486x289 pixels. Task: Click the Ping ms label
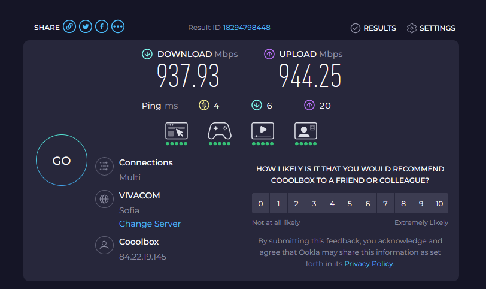point(160,106)
